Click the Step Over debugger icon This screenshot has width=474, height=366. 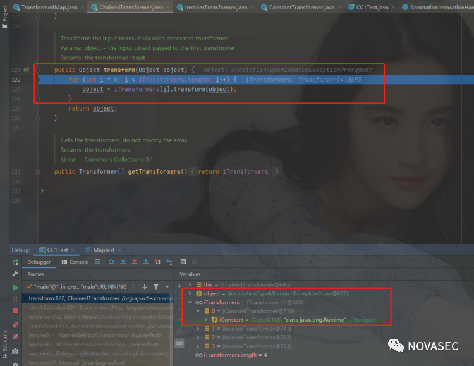(111, 262)
